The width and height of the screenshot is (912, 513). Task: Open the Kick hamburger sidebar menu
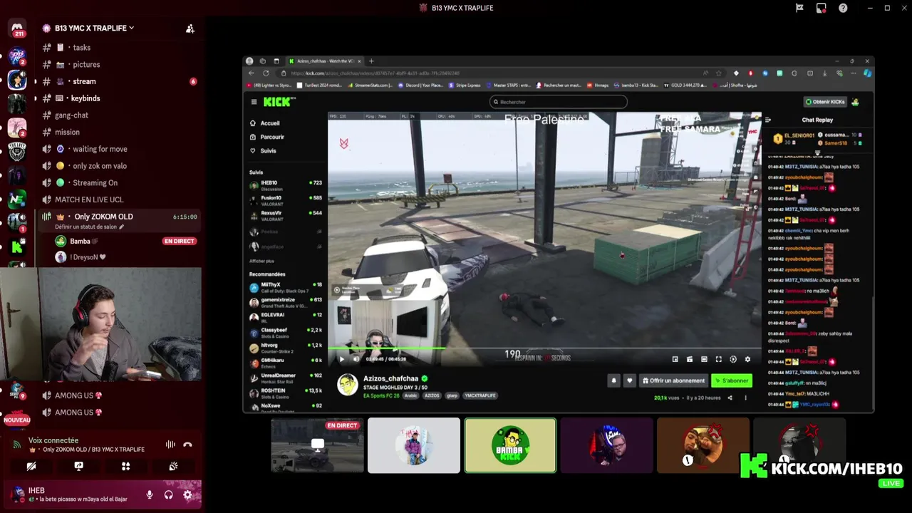click(x=254, y=102)
